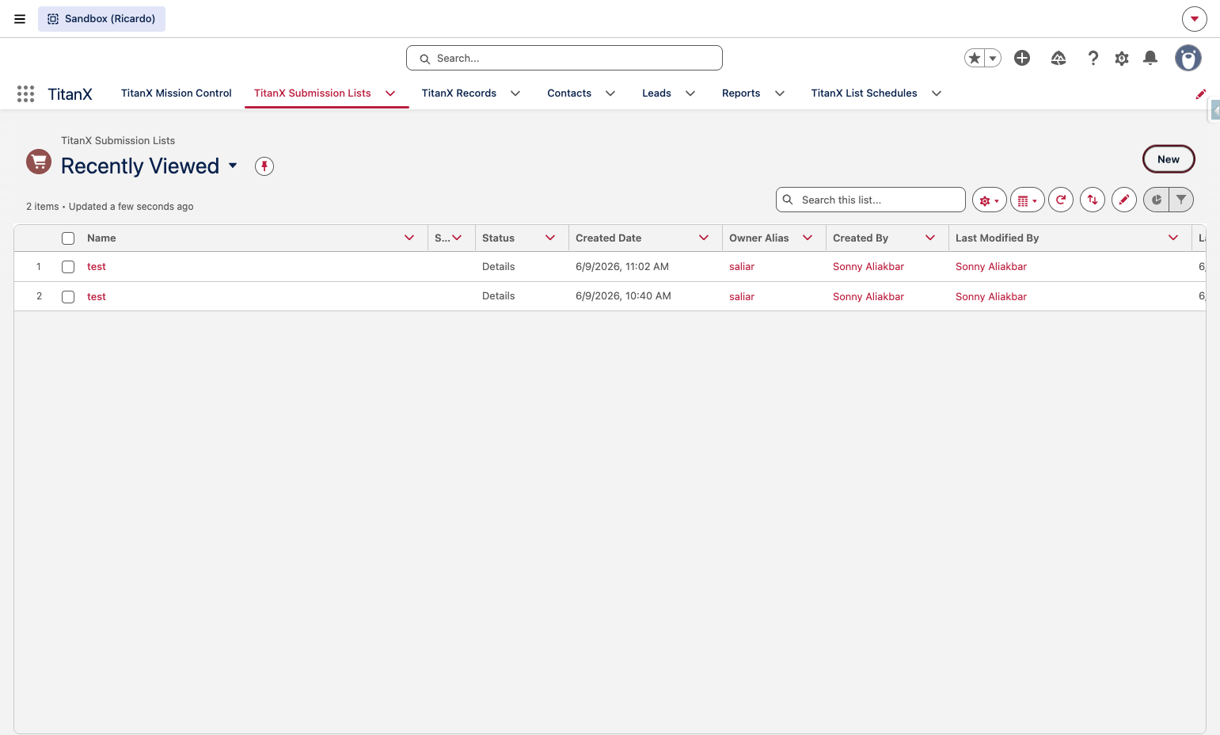The width and height of the screenshot is (1220, 735).
Task: Open the Sandbox (Ricardo) workspace tab
Action: tap(101, 19)
